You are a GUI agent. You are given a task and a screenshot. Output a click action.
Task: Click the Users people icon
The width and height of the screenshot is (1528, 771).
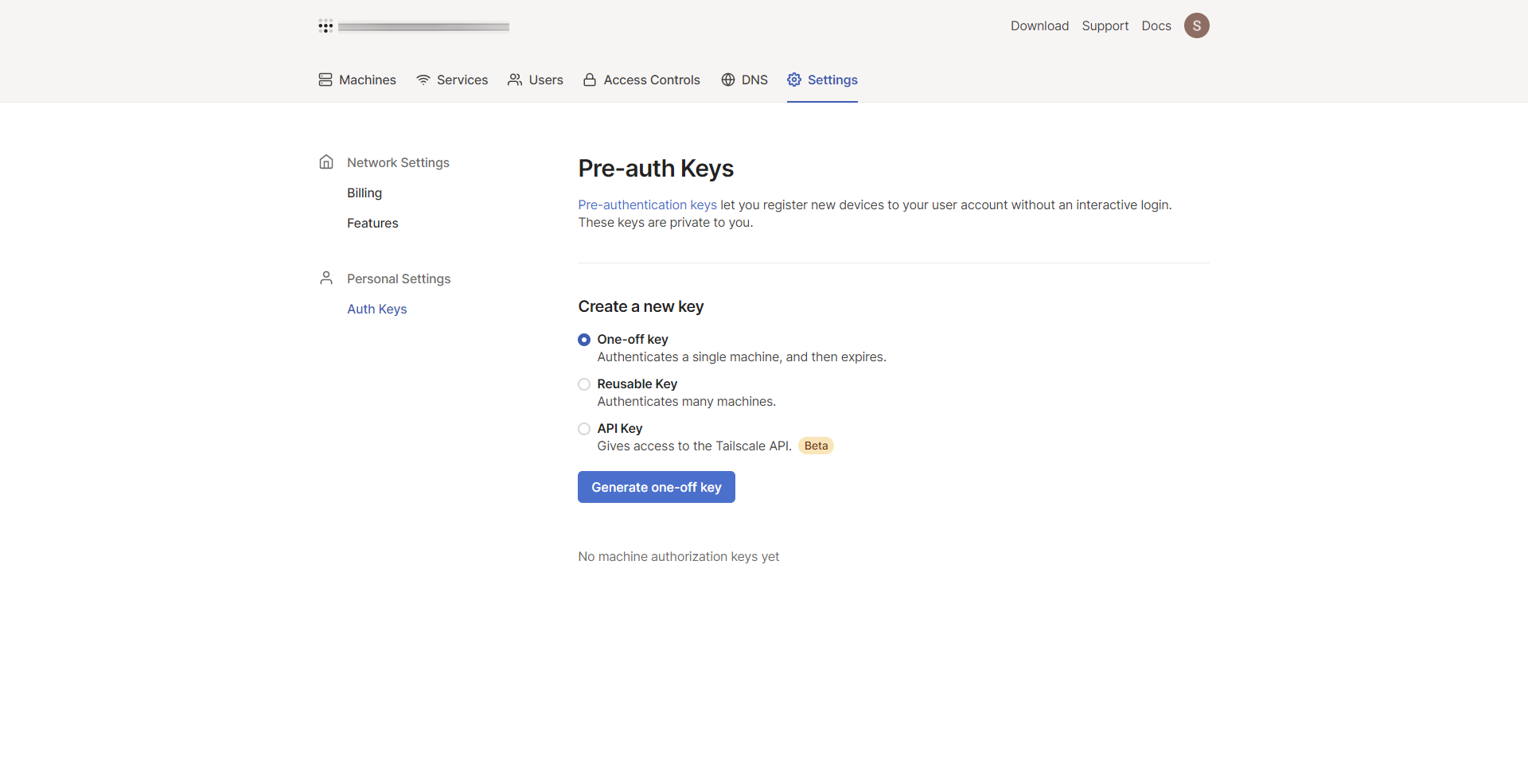(515, 80)
